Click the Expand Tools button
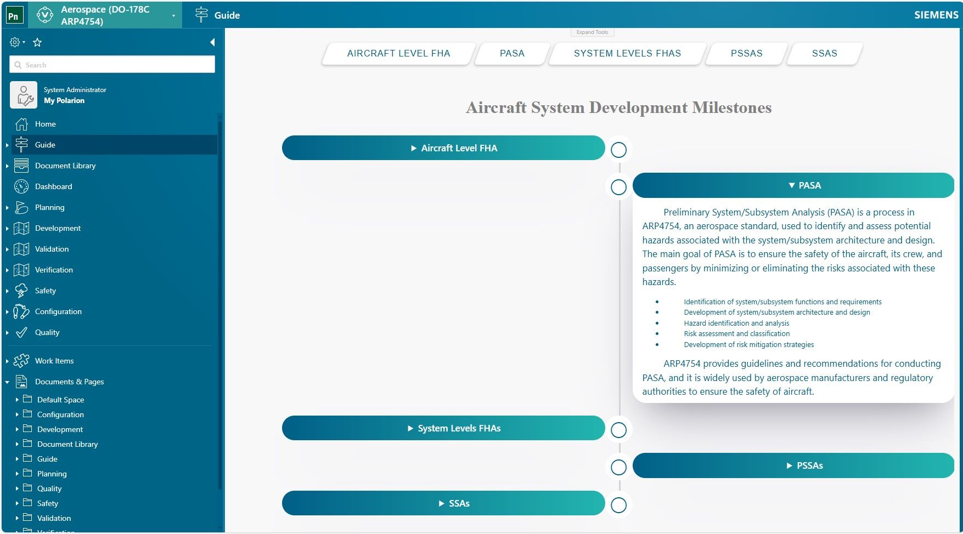Image resolution: width=963 pixels, height=534 pixels. [592, 32]
